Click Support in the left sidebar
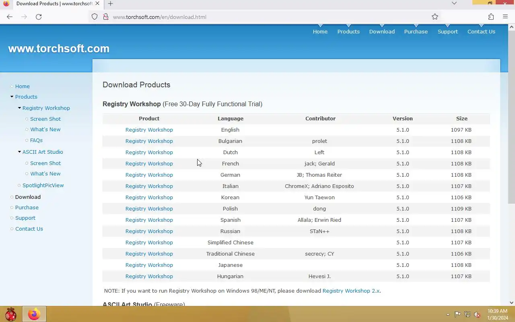 (25, 218)
